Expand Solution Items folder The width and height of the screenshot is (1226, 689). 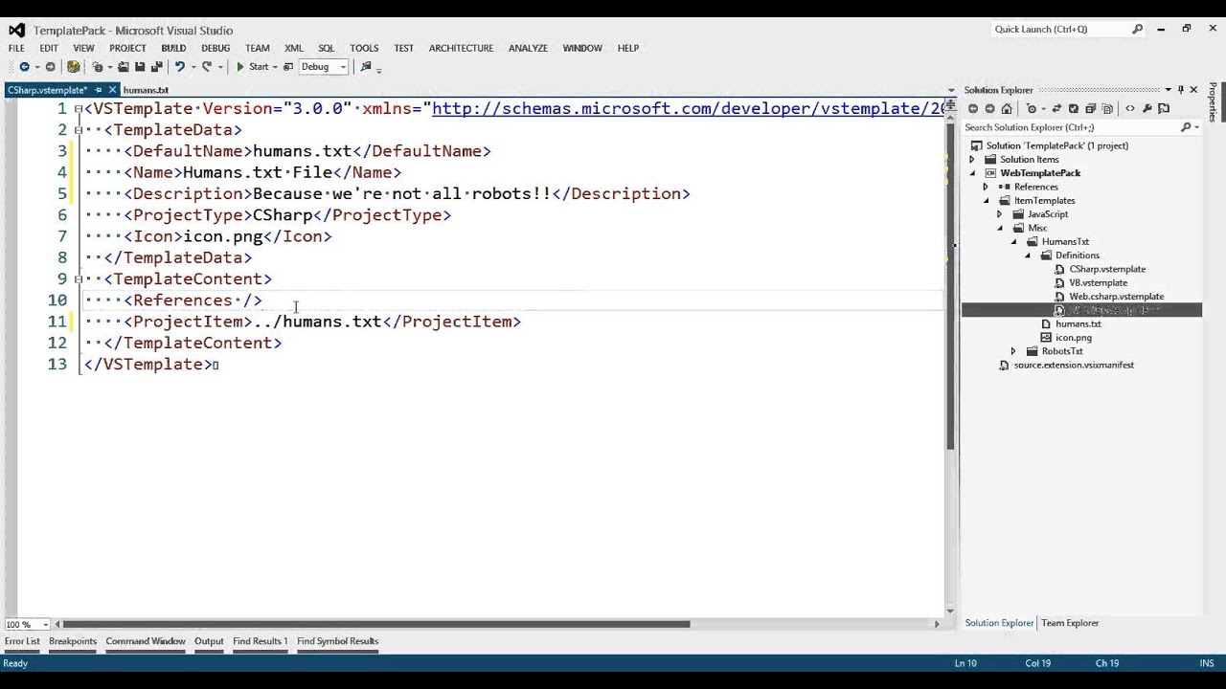click(x=972, y=160)
